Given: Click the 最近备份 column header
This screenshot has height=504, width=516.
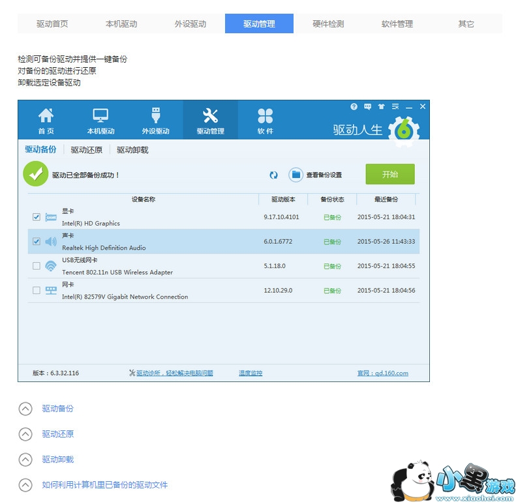Looking at the screenshot, I should (x=386, y=200).
